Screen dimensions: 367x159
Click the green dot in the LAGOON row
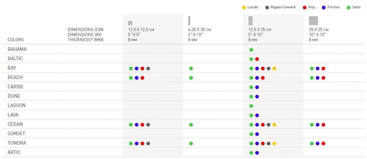tap(251, 106)
